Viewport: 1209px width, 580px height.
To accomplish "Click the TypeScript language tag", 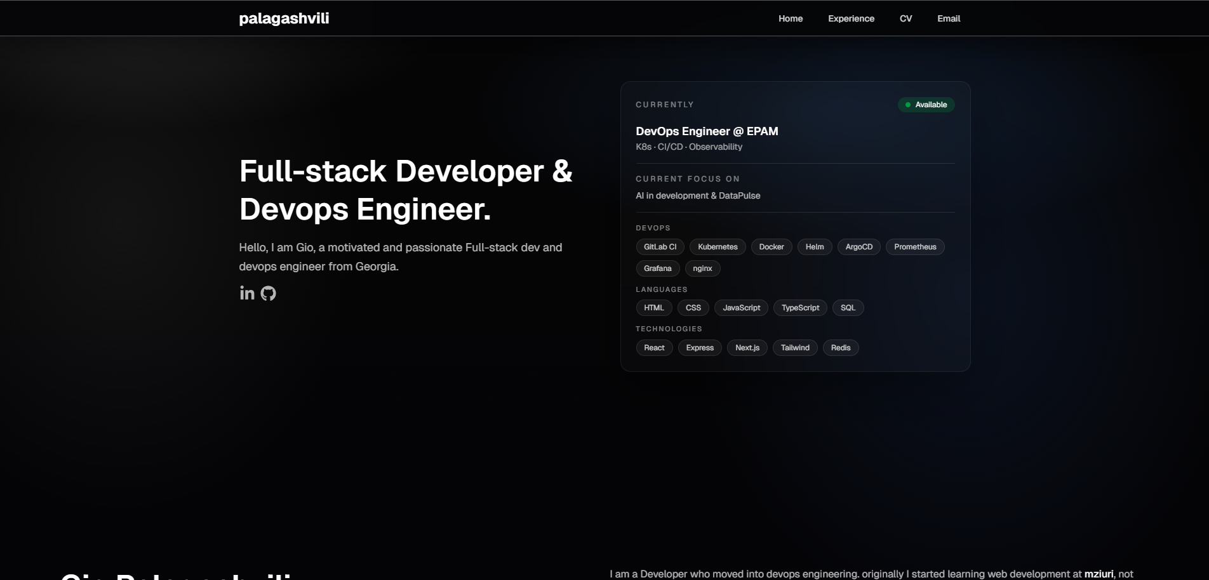I will pyautogui.click(x=800, y=308).
